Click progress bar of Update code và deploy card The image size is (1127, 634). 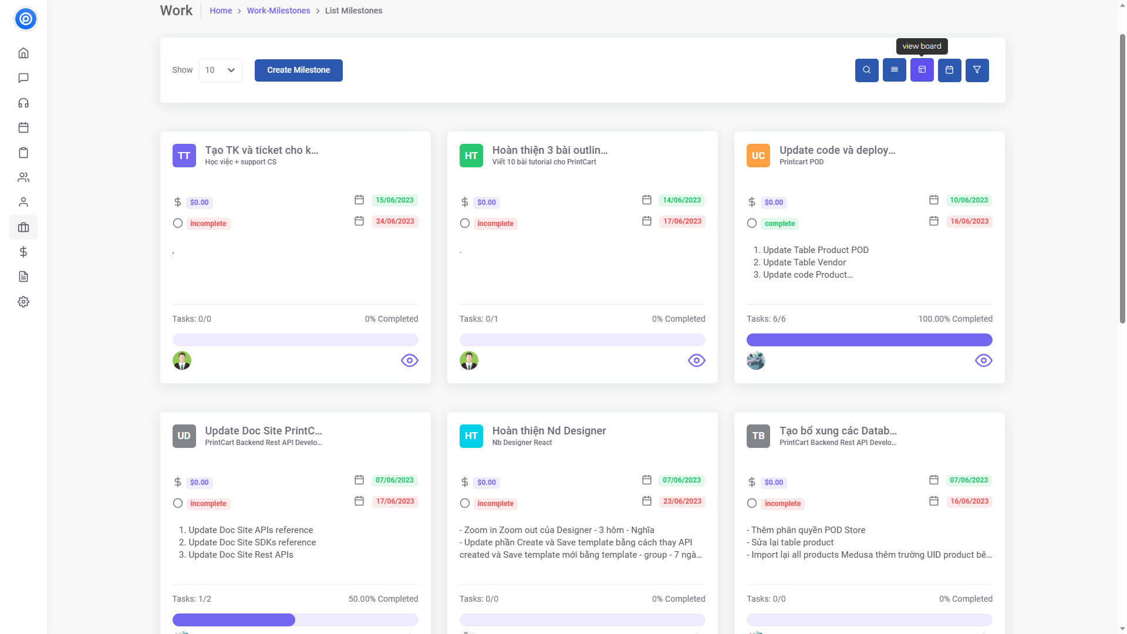(869, 340)
